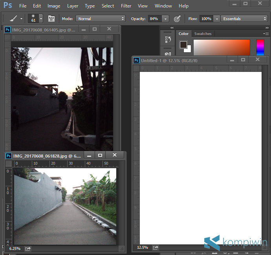Open the Help menu
Viewport: 271px width, 255px height.
point(183,6)
